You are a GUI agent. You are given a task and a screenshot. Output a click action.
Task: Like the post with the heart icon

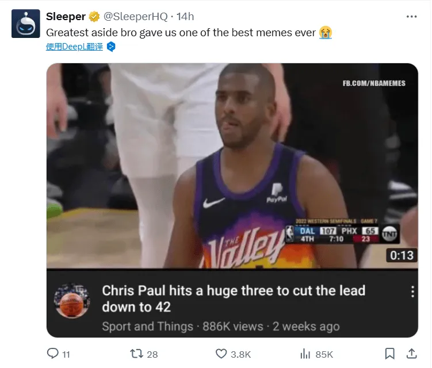pos(220,354)
